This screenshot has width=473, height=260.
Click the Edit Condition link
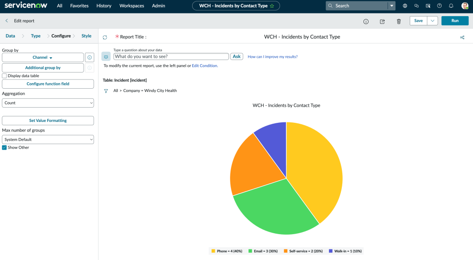point(205,66)
